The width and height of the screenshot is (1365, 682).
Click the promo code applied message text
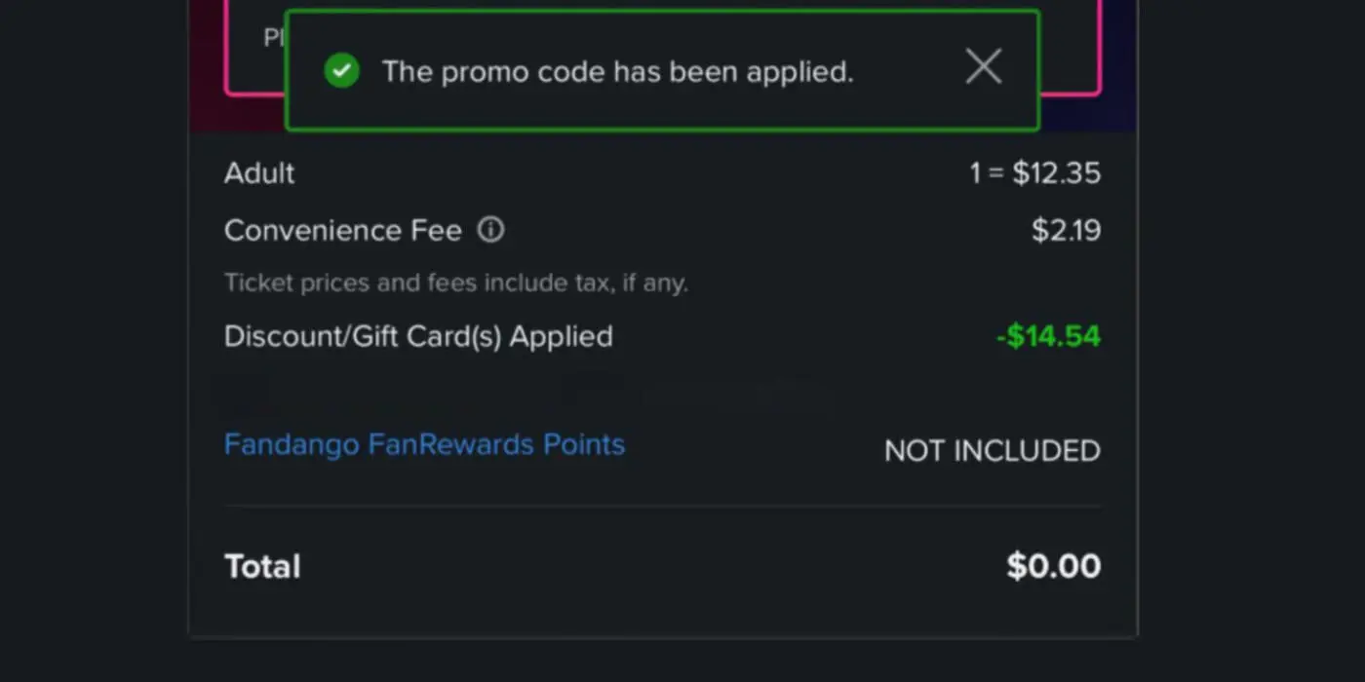(x=617, y=71)
